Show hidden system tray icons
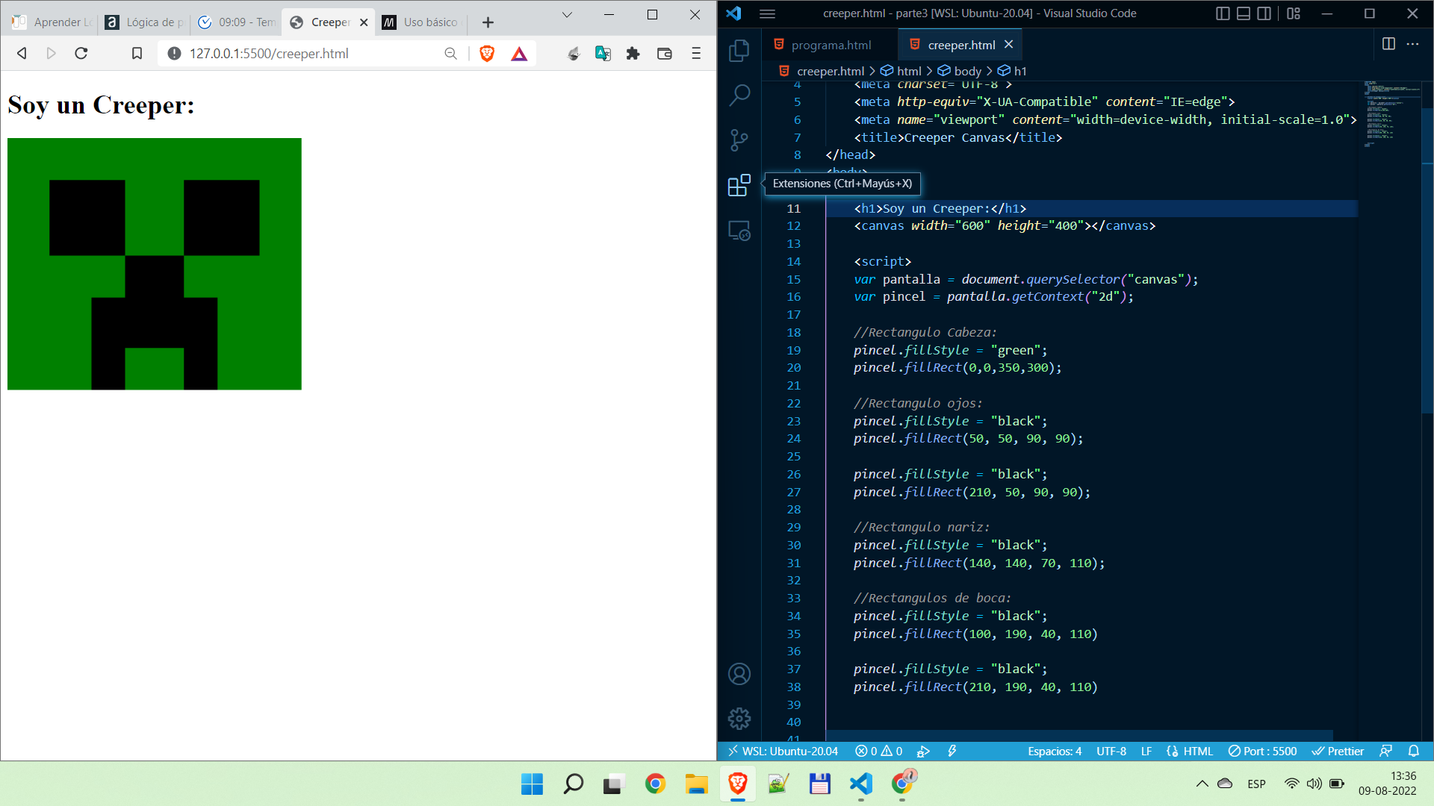 click(x=1202, y=784)
